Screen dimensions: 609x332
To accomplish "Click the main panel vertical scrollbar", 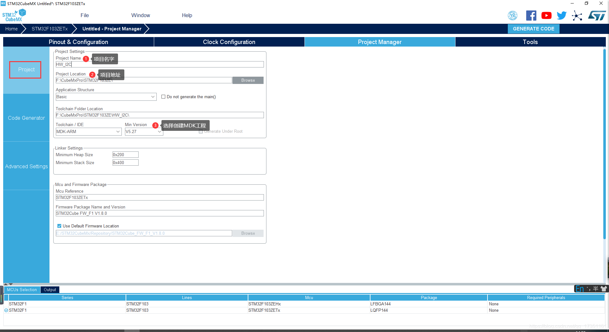I will (605, 144).
